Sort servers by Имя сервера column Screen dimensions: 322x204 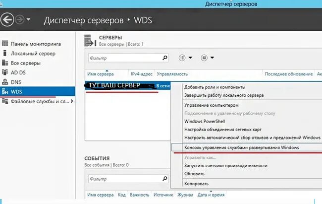(x=101, y=74)
